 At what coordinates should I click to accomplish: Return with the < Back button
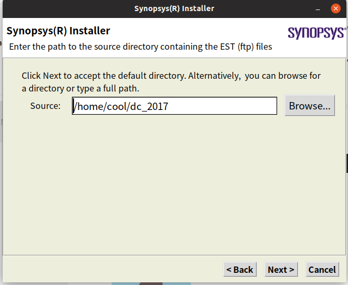(x=240, y=269)
